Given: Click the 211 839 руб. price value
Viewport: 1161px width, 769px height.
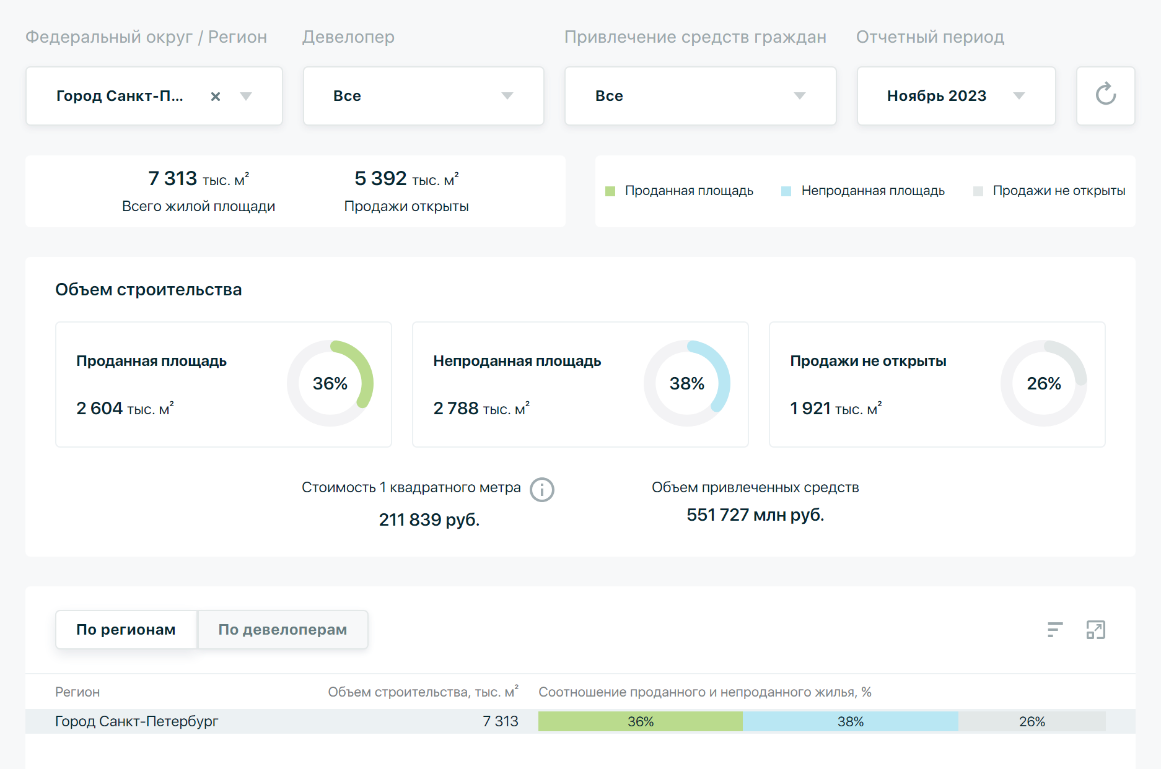Looking at the screenshot, I should point(429,519).
